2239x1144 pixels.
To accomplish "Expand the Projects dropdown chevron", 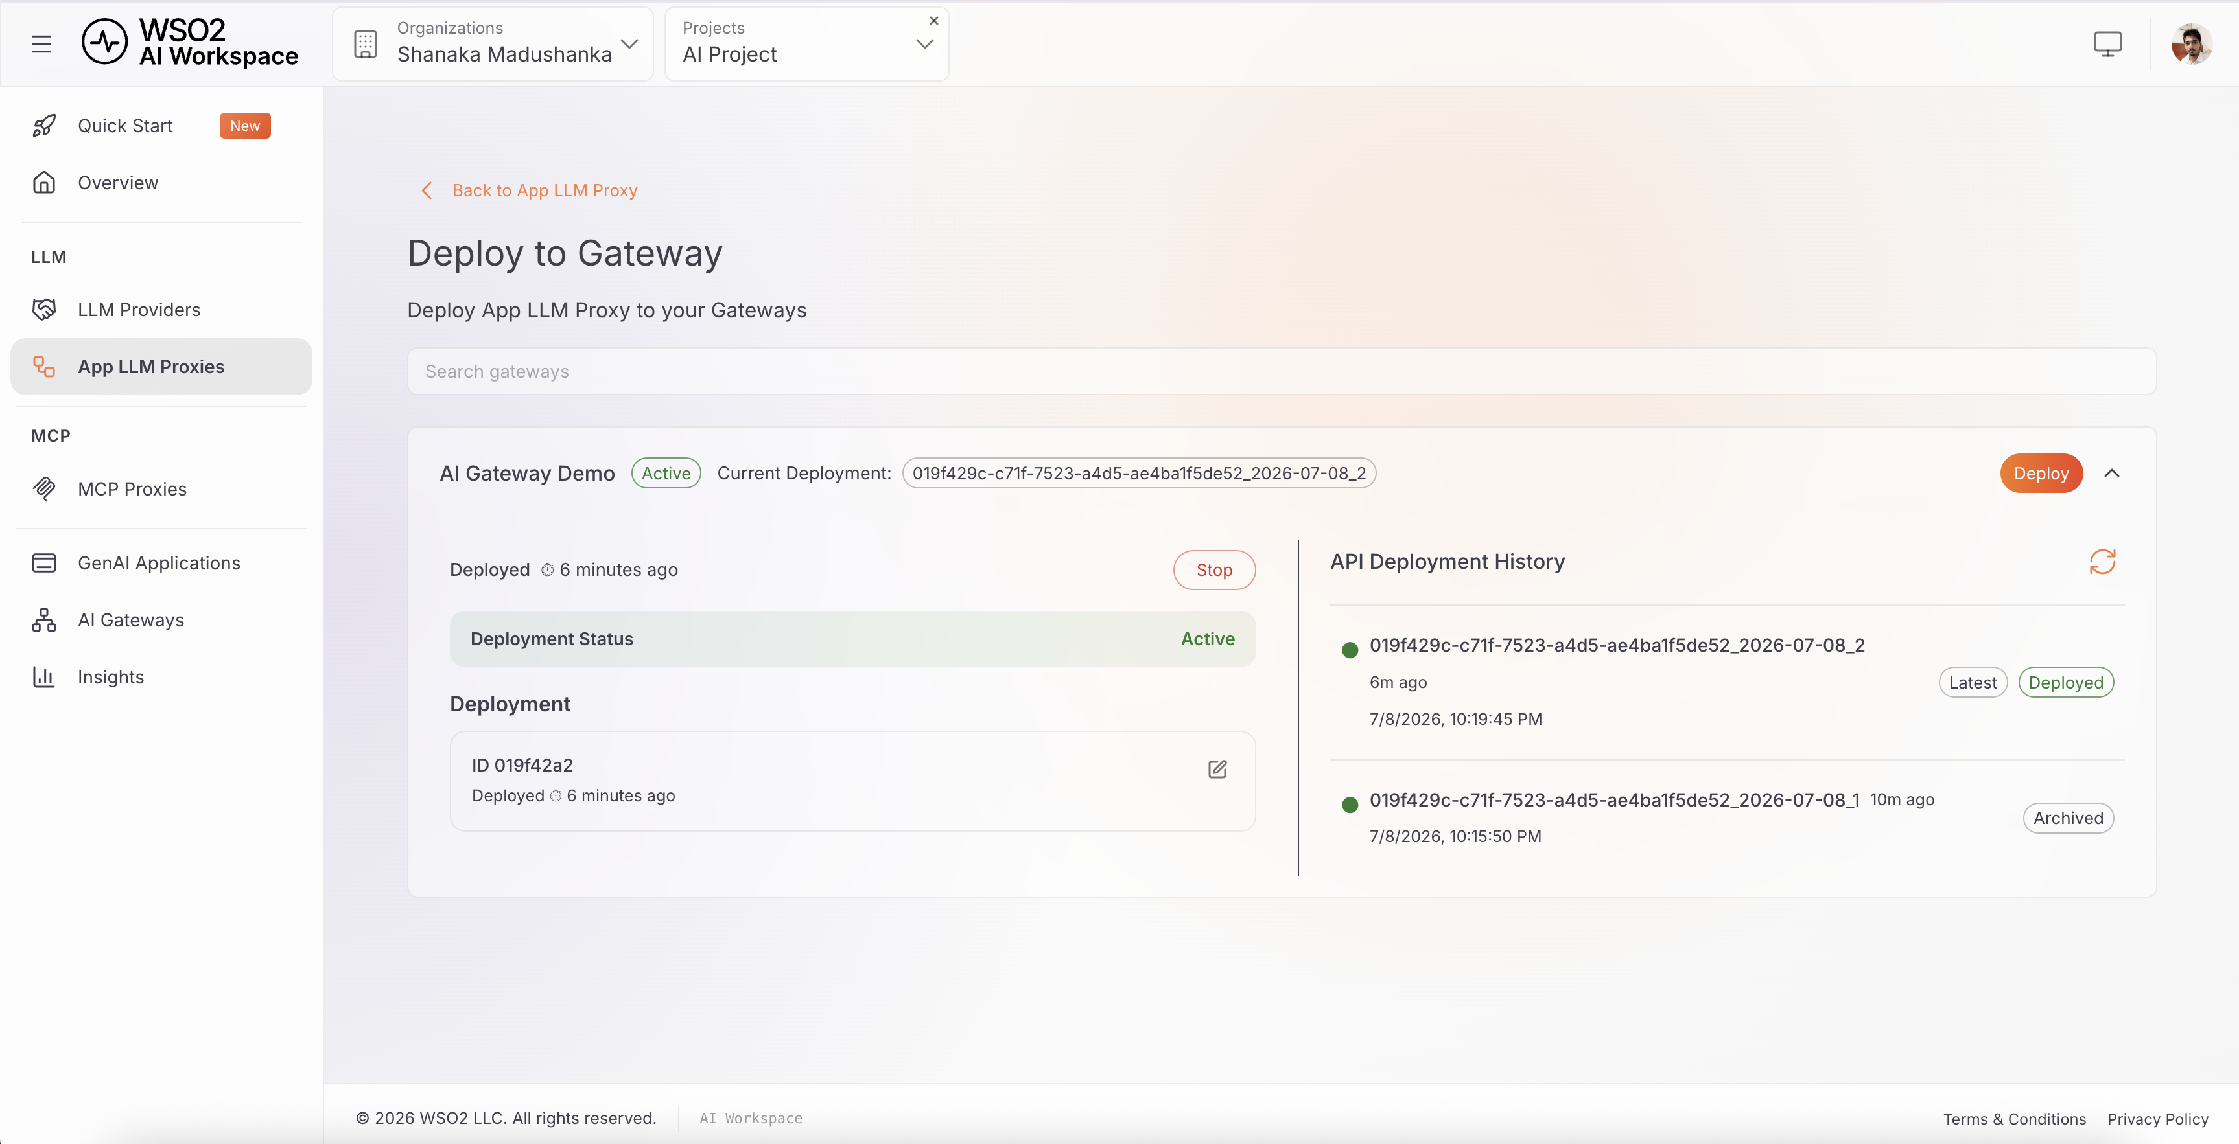I will 925,44.
